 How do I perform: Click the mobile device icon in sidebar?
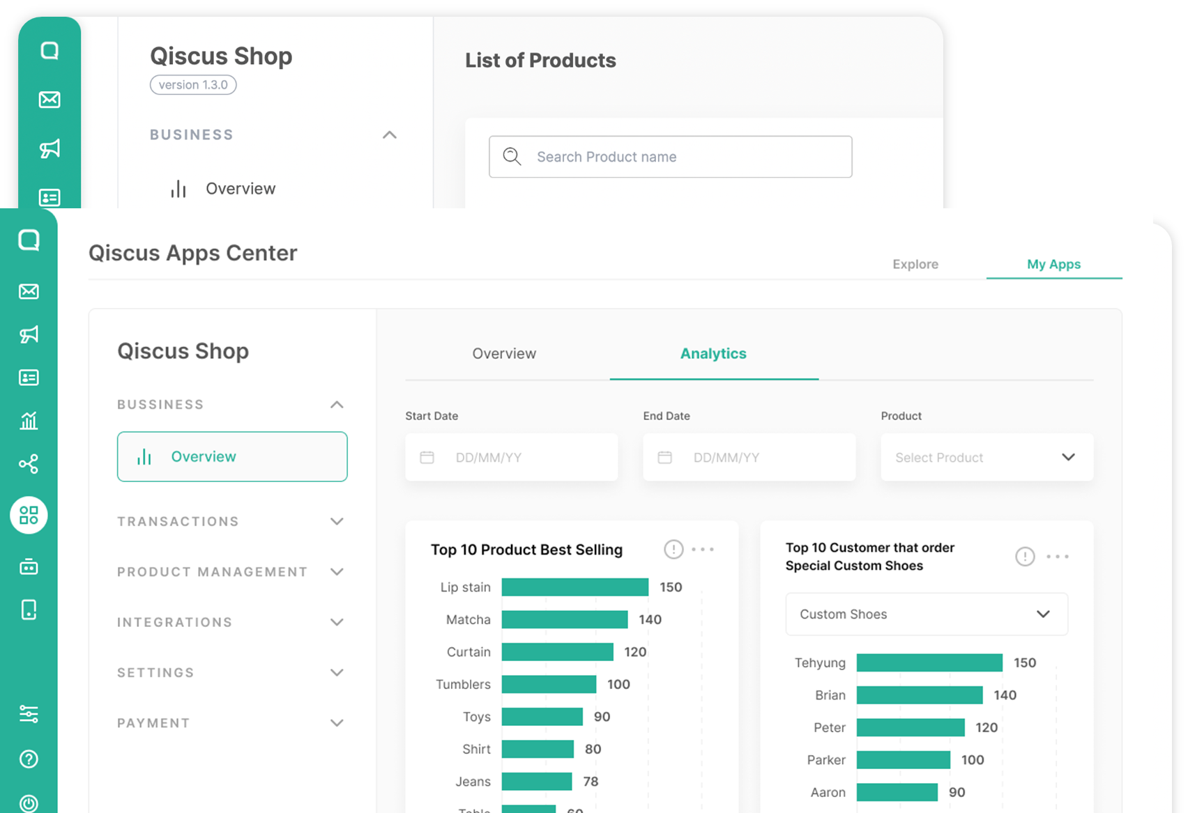[x=29, y=610]
